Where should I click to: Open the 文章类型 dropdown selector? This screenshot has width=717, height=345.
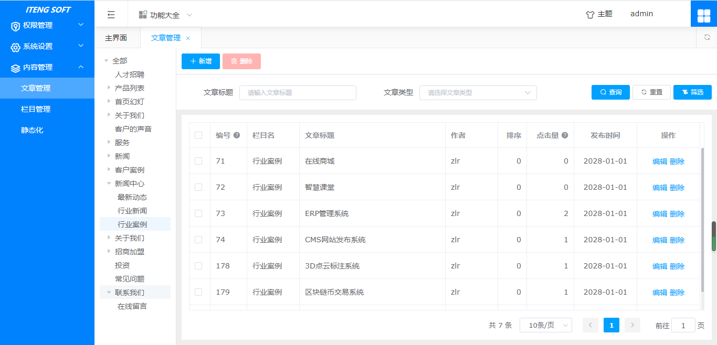(478, 92)
